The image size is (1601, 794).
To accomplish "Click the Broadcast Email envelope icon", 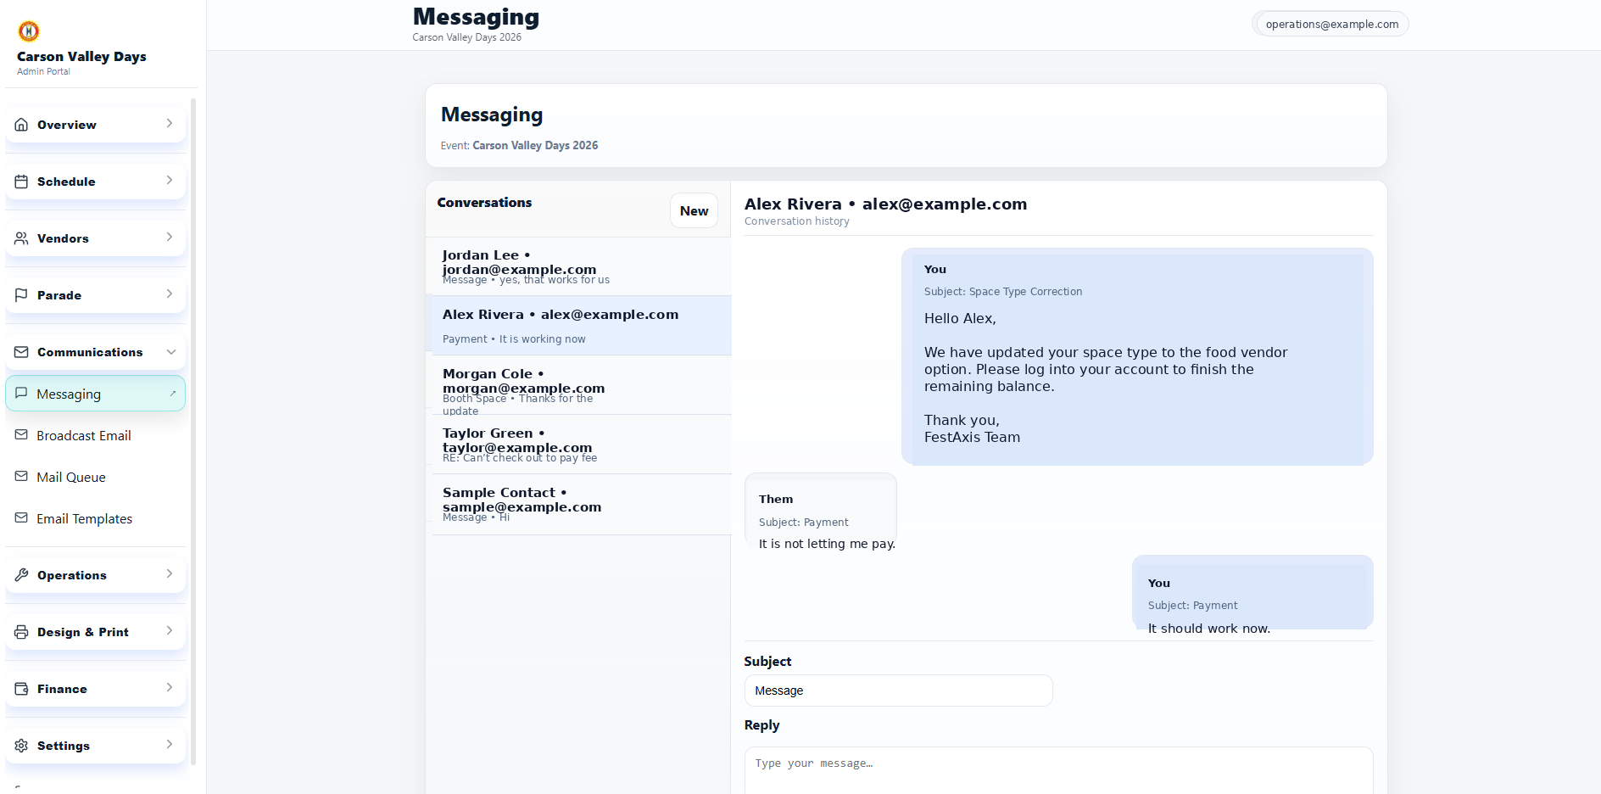I will (21, 435).
